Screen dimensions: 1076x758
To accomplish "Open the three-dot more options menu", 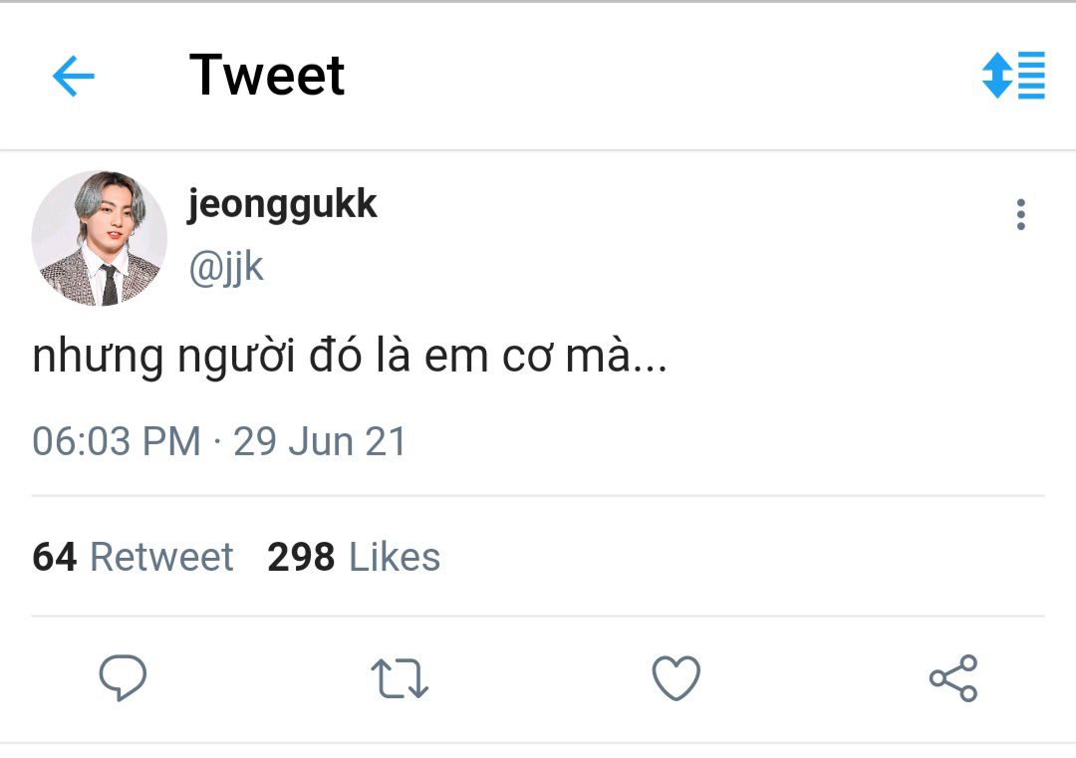I will pos(1020,214).
